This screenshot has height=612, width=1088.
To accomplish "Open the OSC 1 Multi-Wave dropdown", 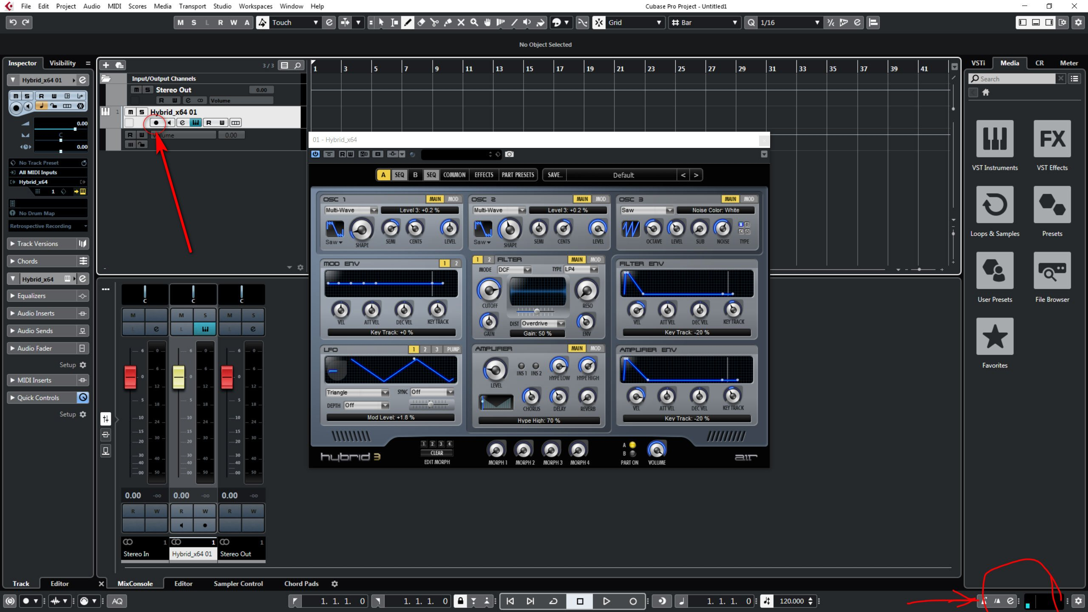I will click(x=351, y=210).
